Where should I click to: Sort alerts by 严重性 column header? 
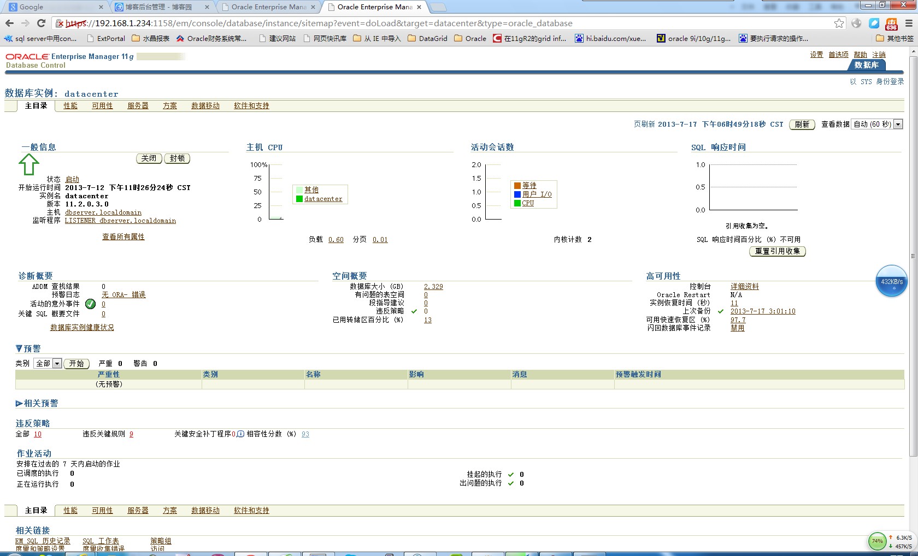pos(108,375)
